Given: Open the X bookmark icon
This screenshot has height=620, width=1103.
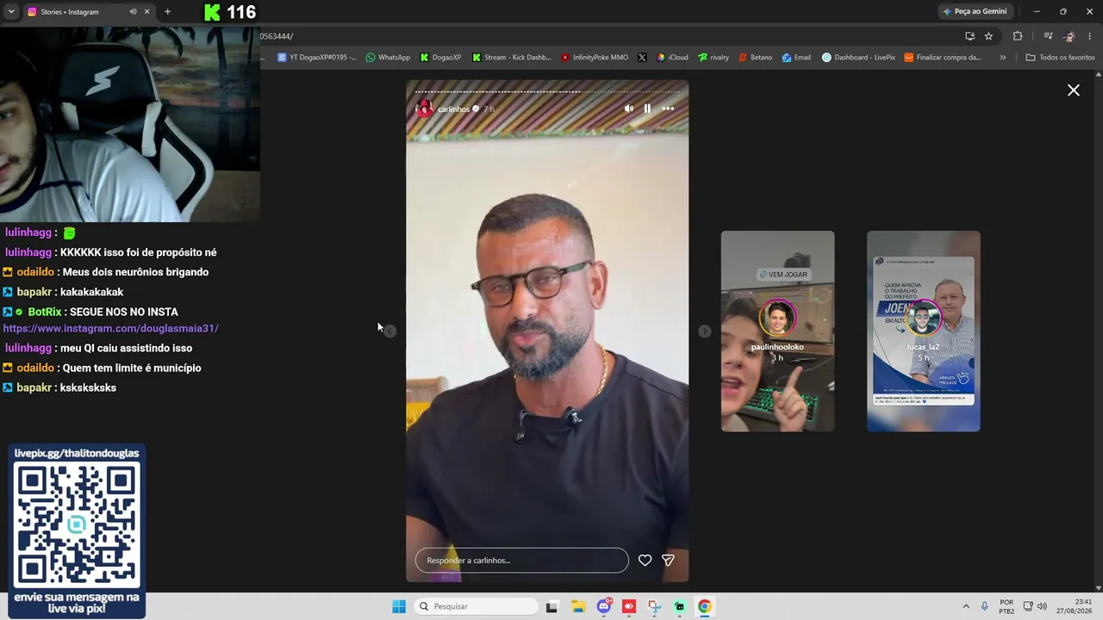Looking at the screenshot, I should point(642,58).
